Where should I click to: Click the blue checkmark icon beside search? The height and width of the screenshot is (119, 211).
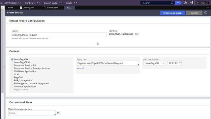tap(178, 3)
